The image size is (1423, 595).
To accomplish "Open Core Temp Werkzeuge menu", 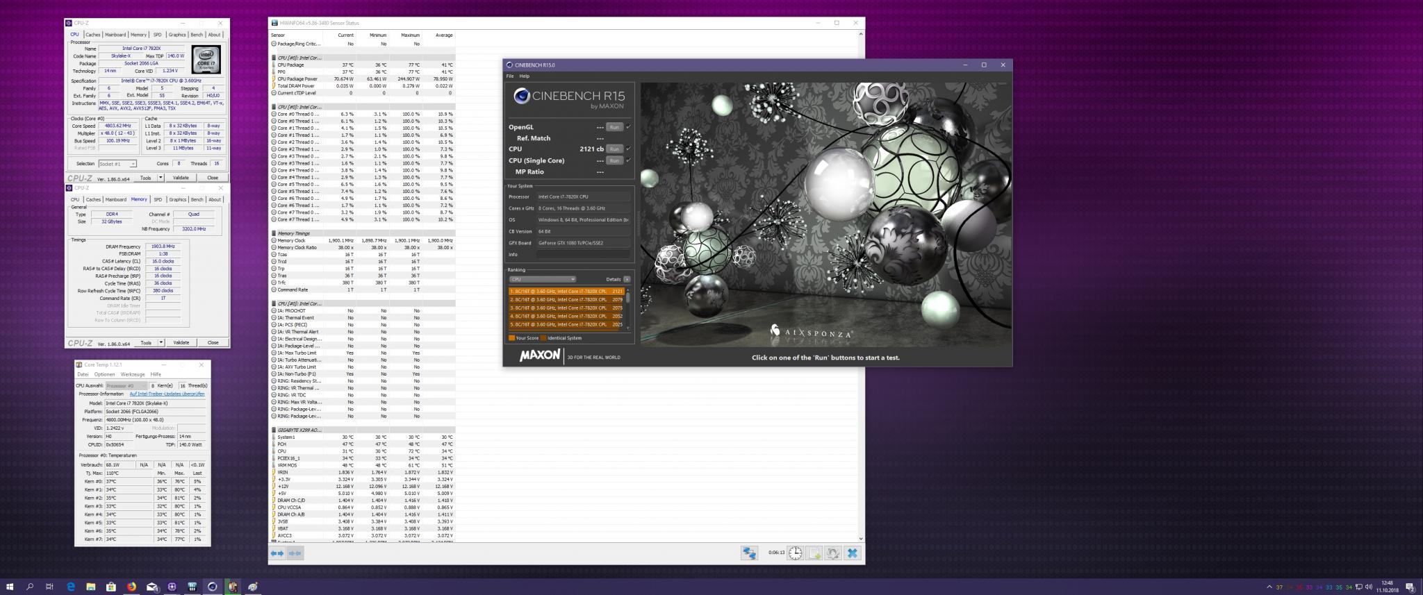I will 132,374.
